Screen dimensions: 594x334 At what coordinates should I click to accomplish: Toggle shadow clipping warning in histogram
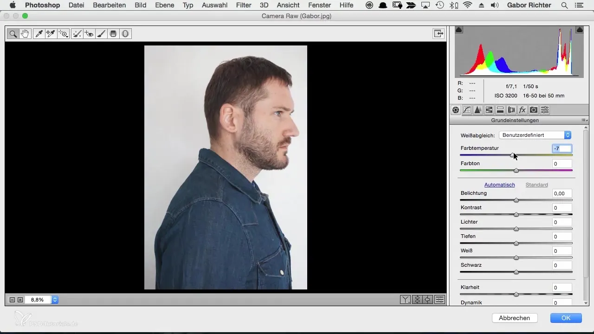458,30
